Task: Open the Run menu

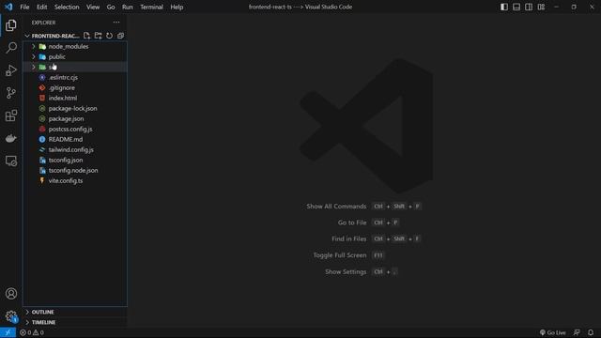Action: [x=128, y=7]
